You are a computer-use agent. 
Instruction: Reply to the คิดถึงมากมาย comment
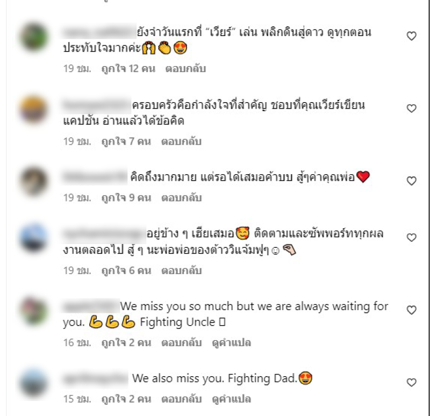coord(181,197)
